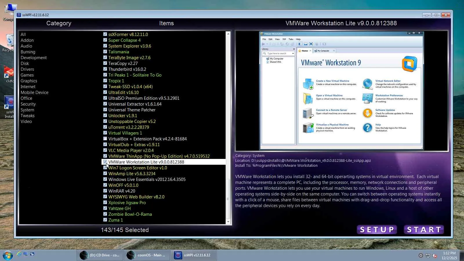464x261 pixels.
Task: Check the VirtualBox + Extension Pack checkbox
Action: [x=105, y=139]
